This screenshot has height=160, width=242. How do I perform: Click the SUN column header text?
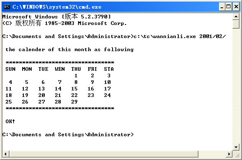(x=11, y=69)
